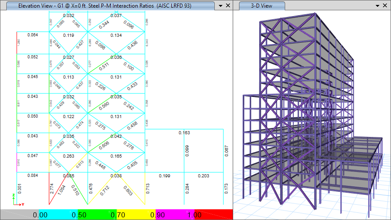Select the top beam labeled 0.163
This screenshot has width=391, height=220.
click(x=184, y=129)
